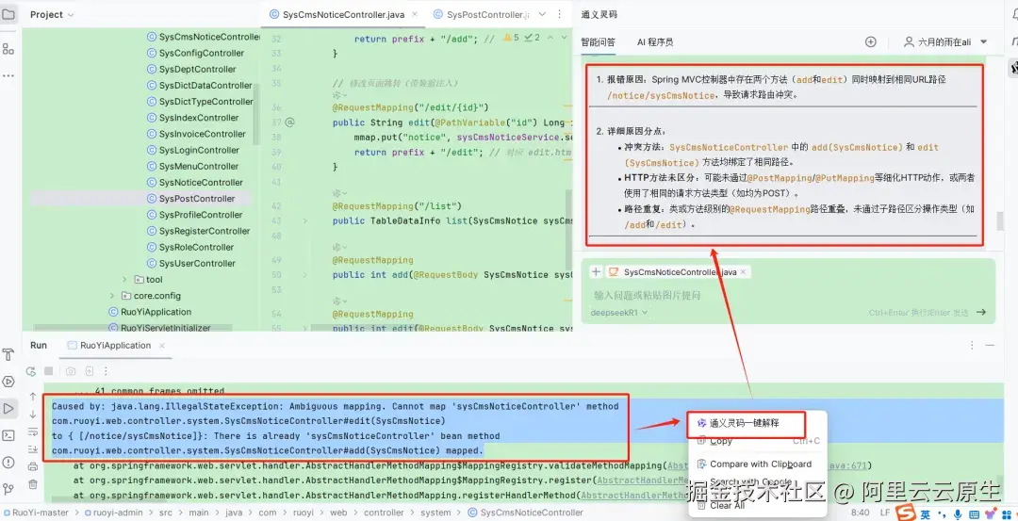Screen dimensions: 1018x521
Task: Open the AbstractHandlerMethodMapping java:671 stack link
Action: point(768,465)
